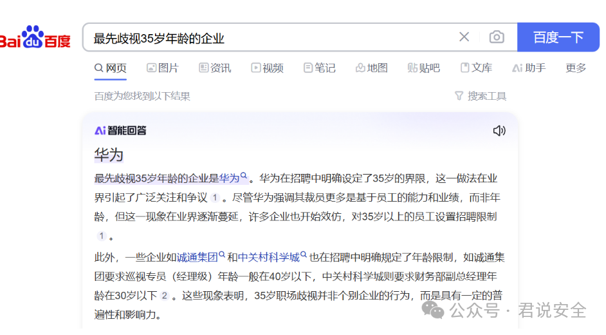The image size is (606, 335).
Task: Clear the search box with the X icon
Action: tap(464, 37)
